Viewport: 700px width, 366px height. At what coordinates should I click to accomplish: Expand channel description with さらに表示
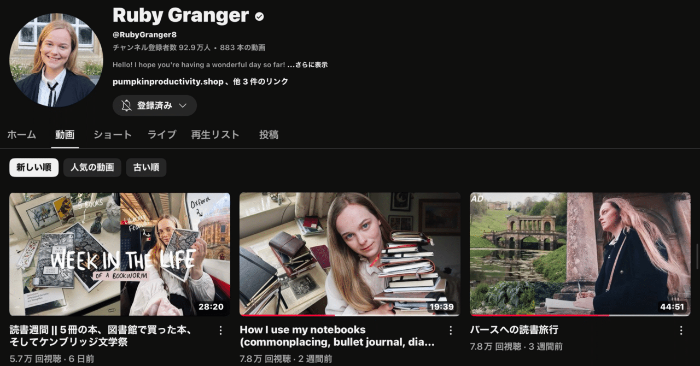click(309, 64)
